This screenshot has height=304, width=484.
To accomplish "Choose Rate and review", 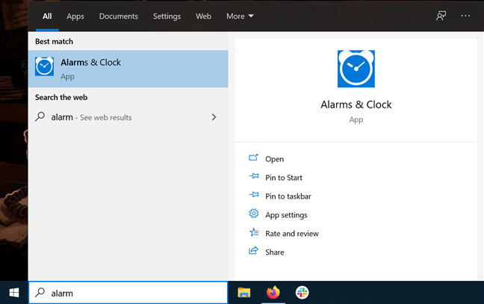I will [x=292, y=234].
